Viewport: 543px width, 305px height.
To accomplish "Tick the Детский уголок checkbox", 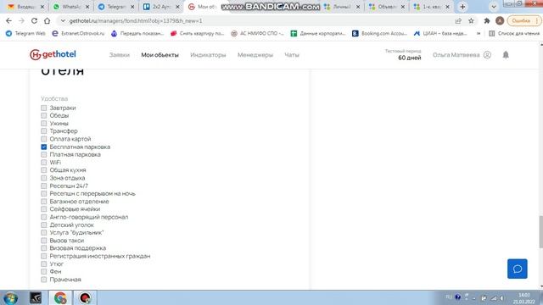I will (x=43, y=225).
